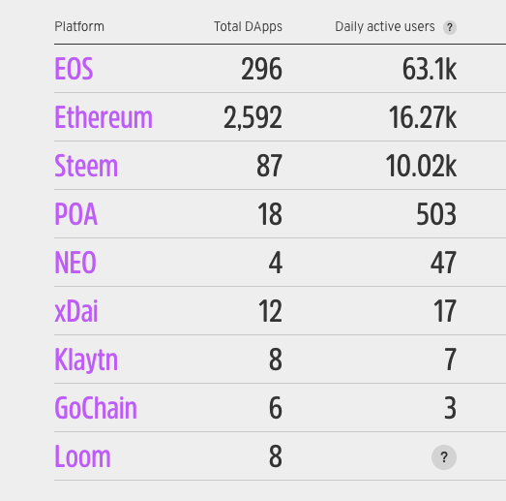506x501 pixels.
Task: Click the help icon beside Daily active users
Action: 450,27
